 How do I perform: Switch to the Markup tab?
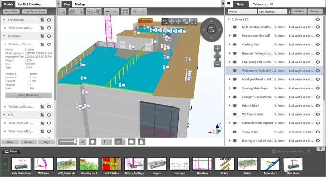(x=80, y=4)
